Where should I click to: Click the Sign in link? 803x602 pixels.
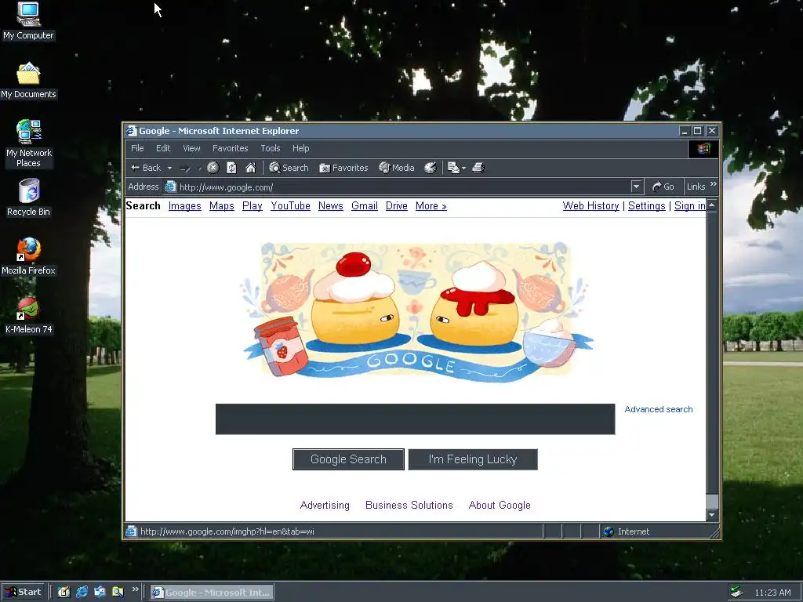689,206
